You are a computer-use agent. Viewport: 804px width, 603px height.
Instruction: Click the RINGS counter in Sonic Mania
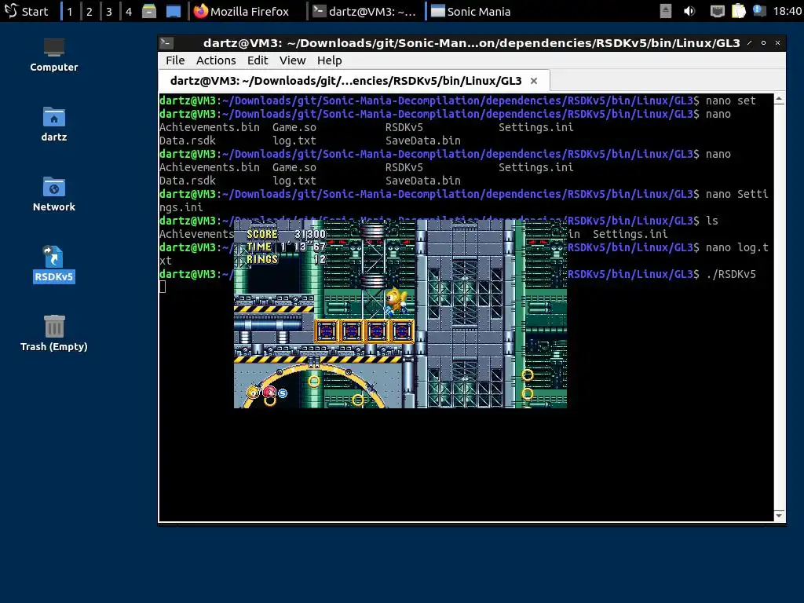pyautogui.click(x=286, y=259)
